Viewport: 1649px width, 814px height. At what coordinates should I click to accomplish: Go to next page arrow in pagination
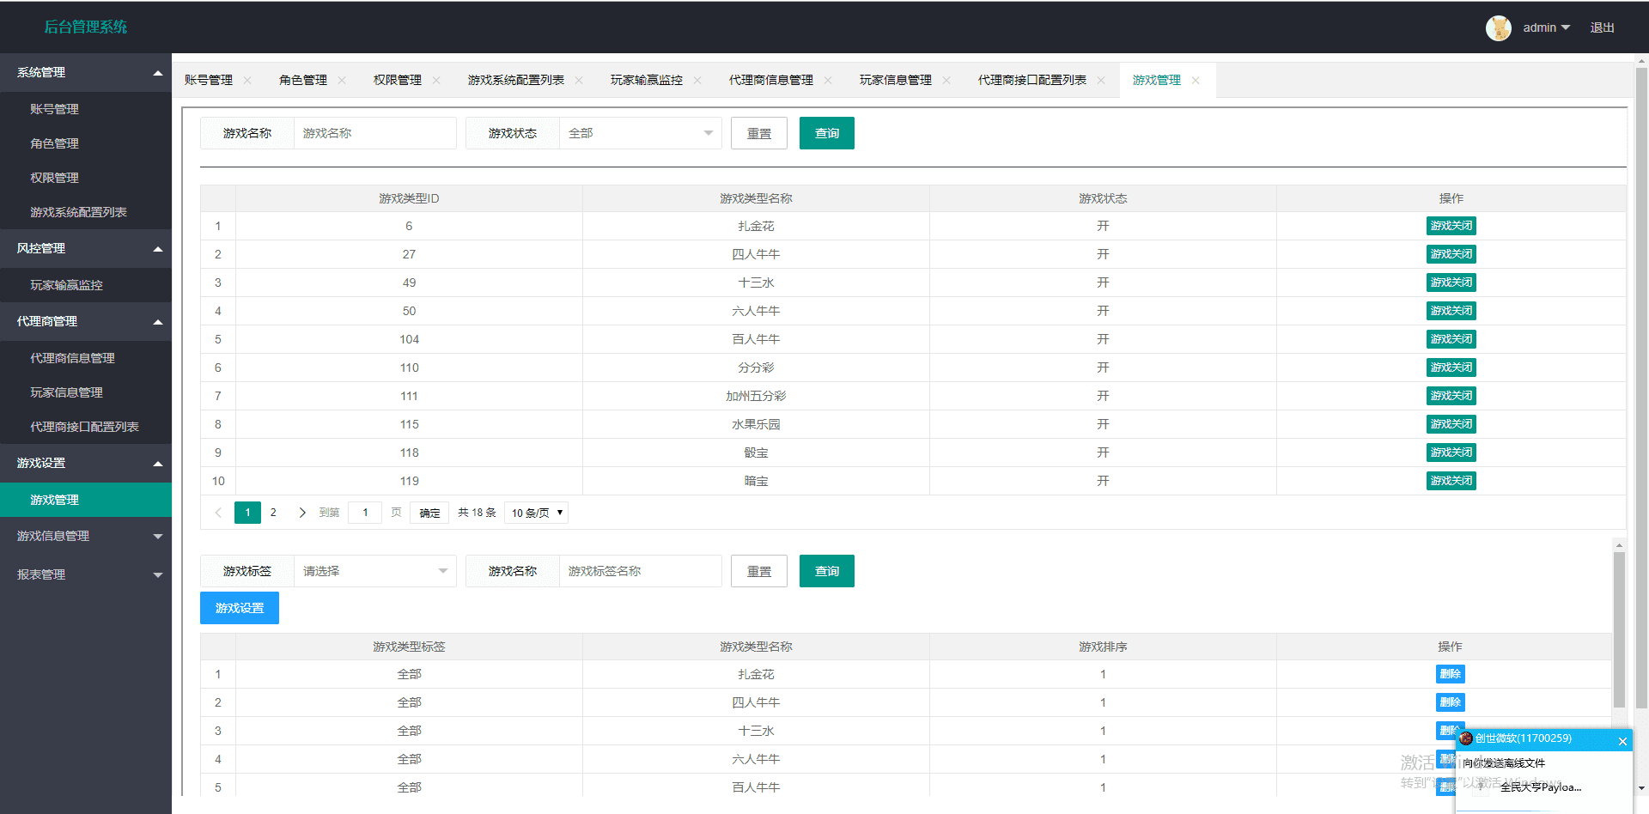click(301, 513)
